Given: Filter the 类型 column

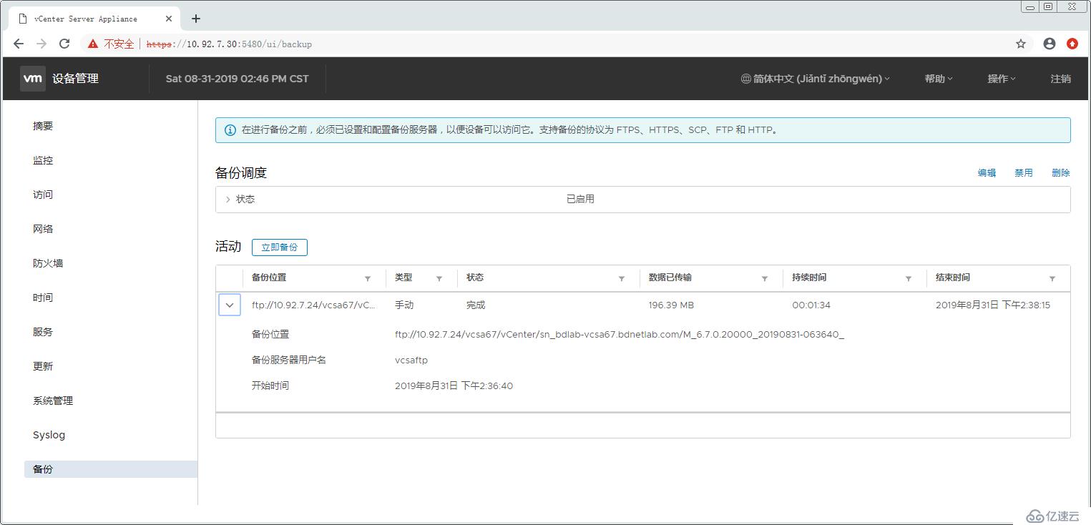Looking at the screenshot, I should [x=439, y=278].
